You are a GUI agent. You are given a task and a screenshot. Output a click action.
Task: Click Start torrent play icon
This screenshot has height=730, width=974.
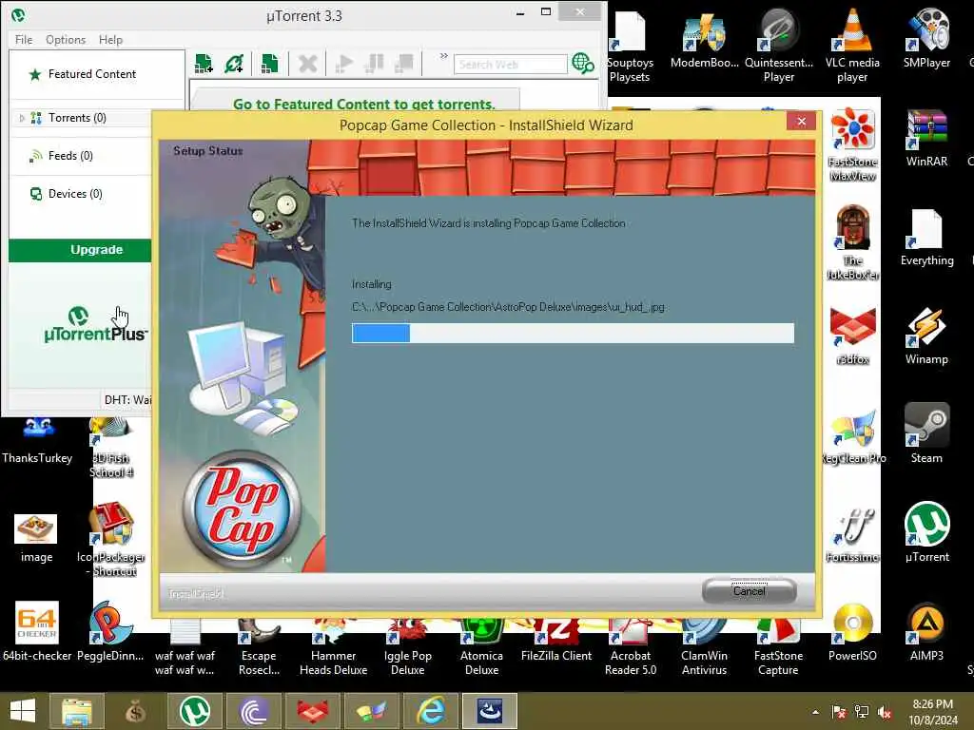pyautogui.click(x=343, y=64)
